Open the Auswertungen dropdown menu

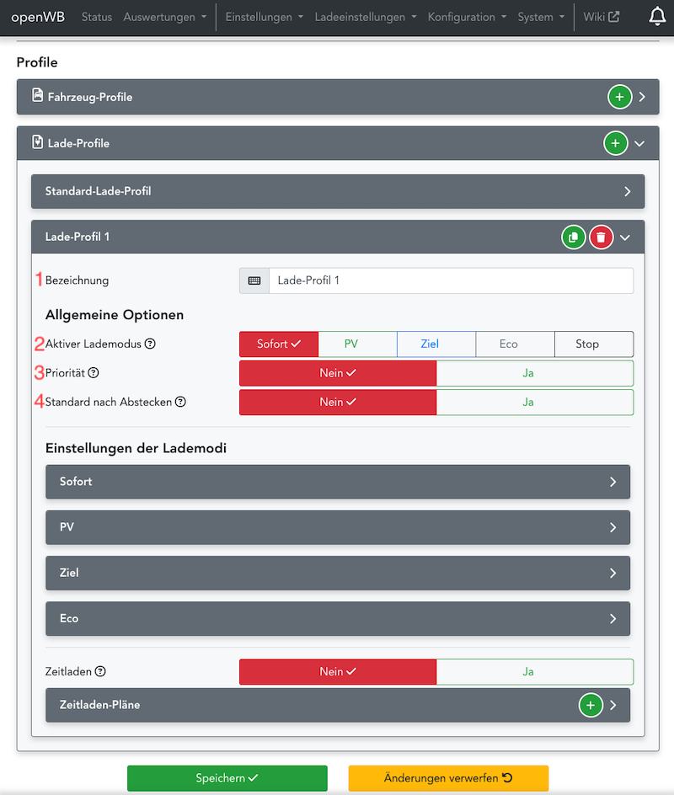click(x=164, y=17)
